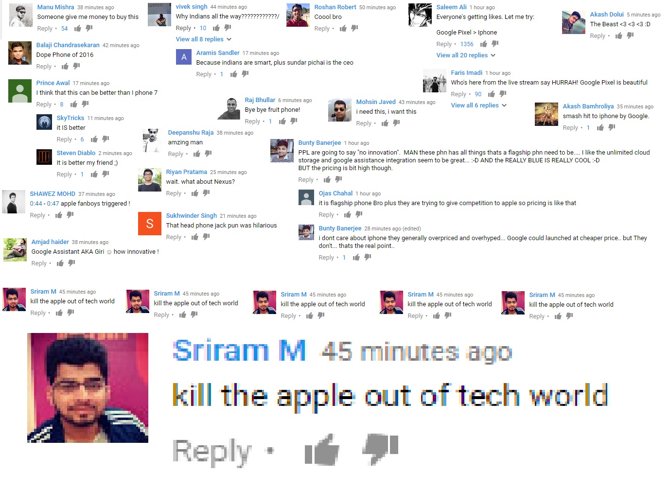Screen dimensions: 670x490
Task: Reply to Balaji Chandrasekaran's comment
Action: (x=44, y=67)
